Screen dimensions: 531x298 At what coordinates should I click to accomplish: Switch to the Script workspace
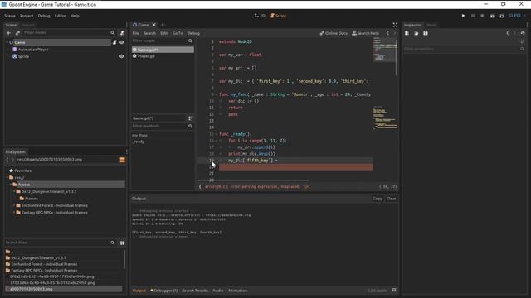coord(278,16)
